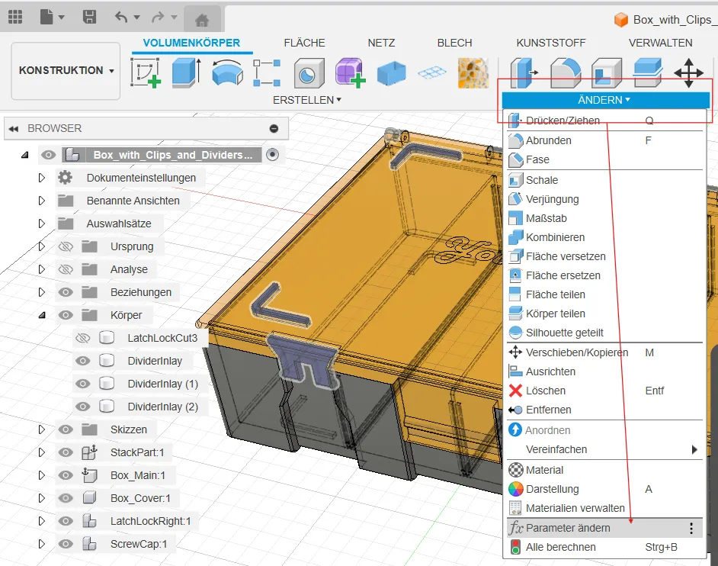Select the Box_Cover:1 component
Image resolution: width=718 pixels, height=566 pixels.
140,498
